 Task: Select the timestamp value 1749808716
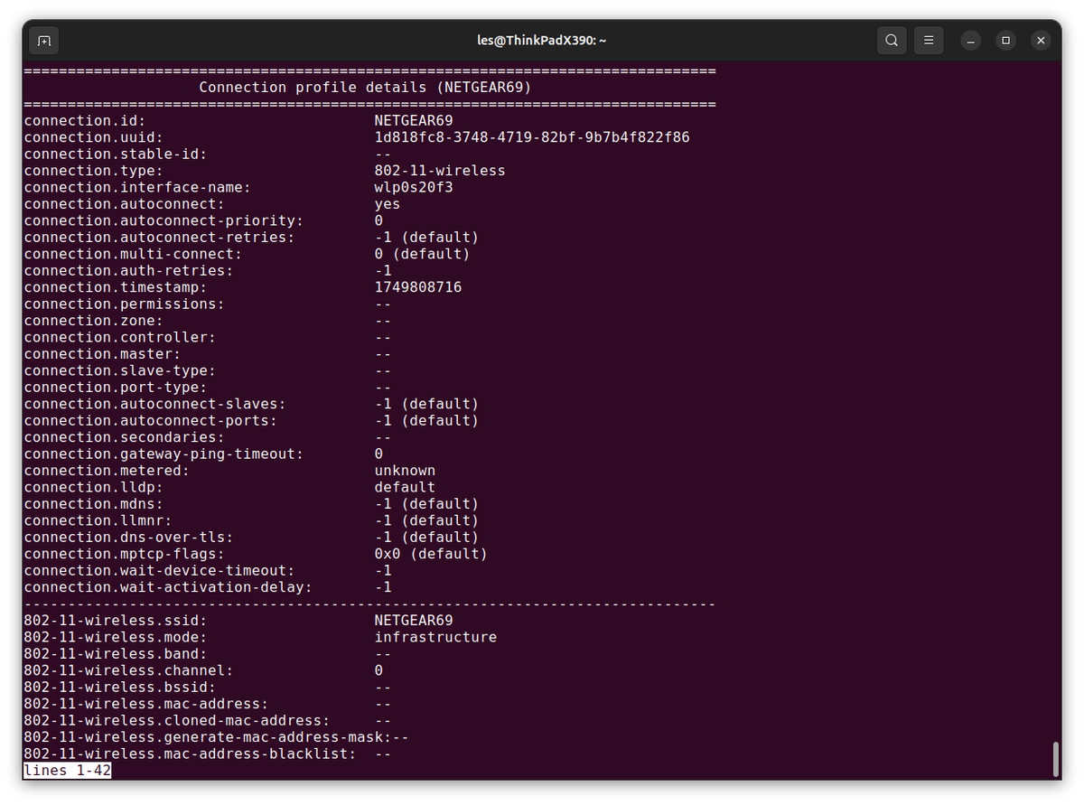pos(417,286)
